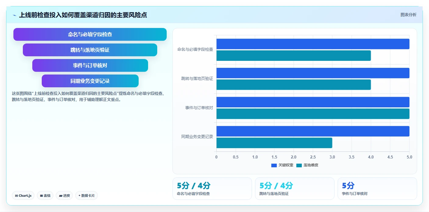This screenshot has height=212, width=429.
Task: Click the 事件与订单核对 chart axis label
Action: [x=199, y=108]
